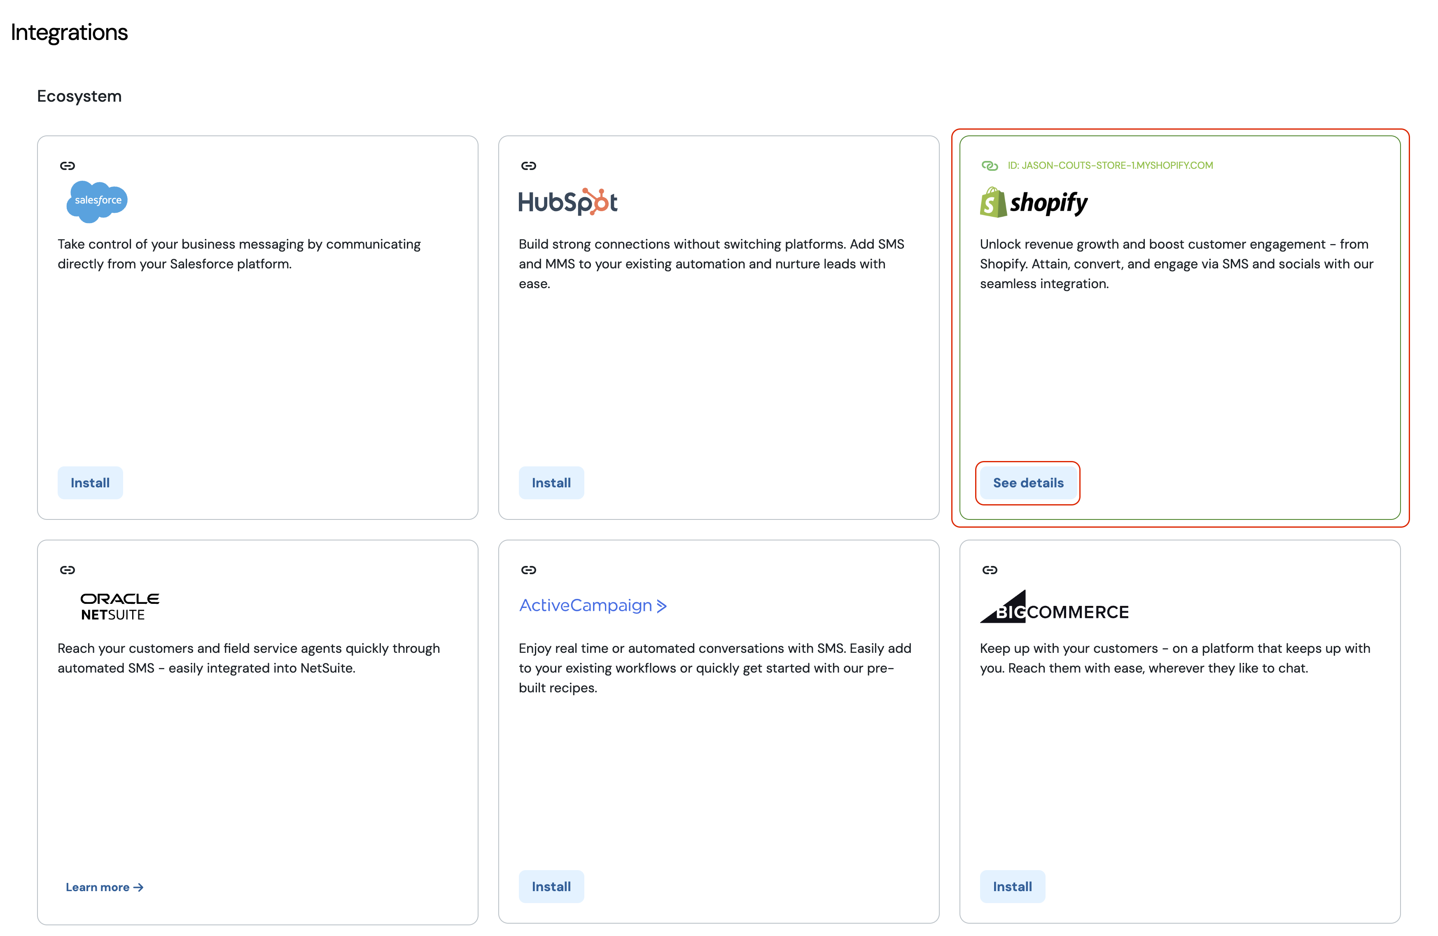Viewport: 1438px width, 936px height.
Task: Install the HubSpot integration
Action: 551,482
